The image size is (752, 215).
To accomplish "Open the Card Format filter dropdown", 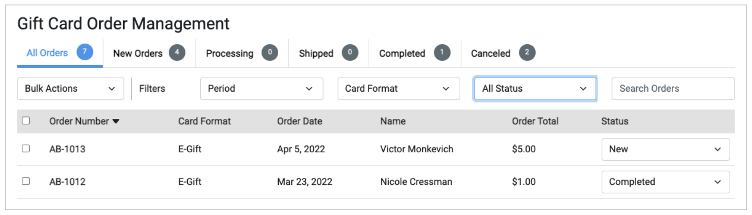I will 398,89.
